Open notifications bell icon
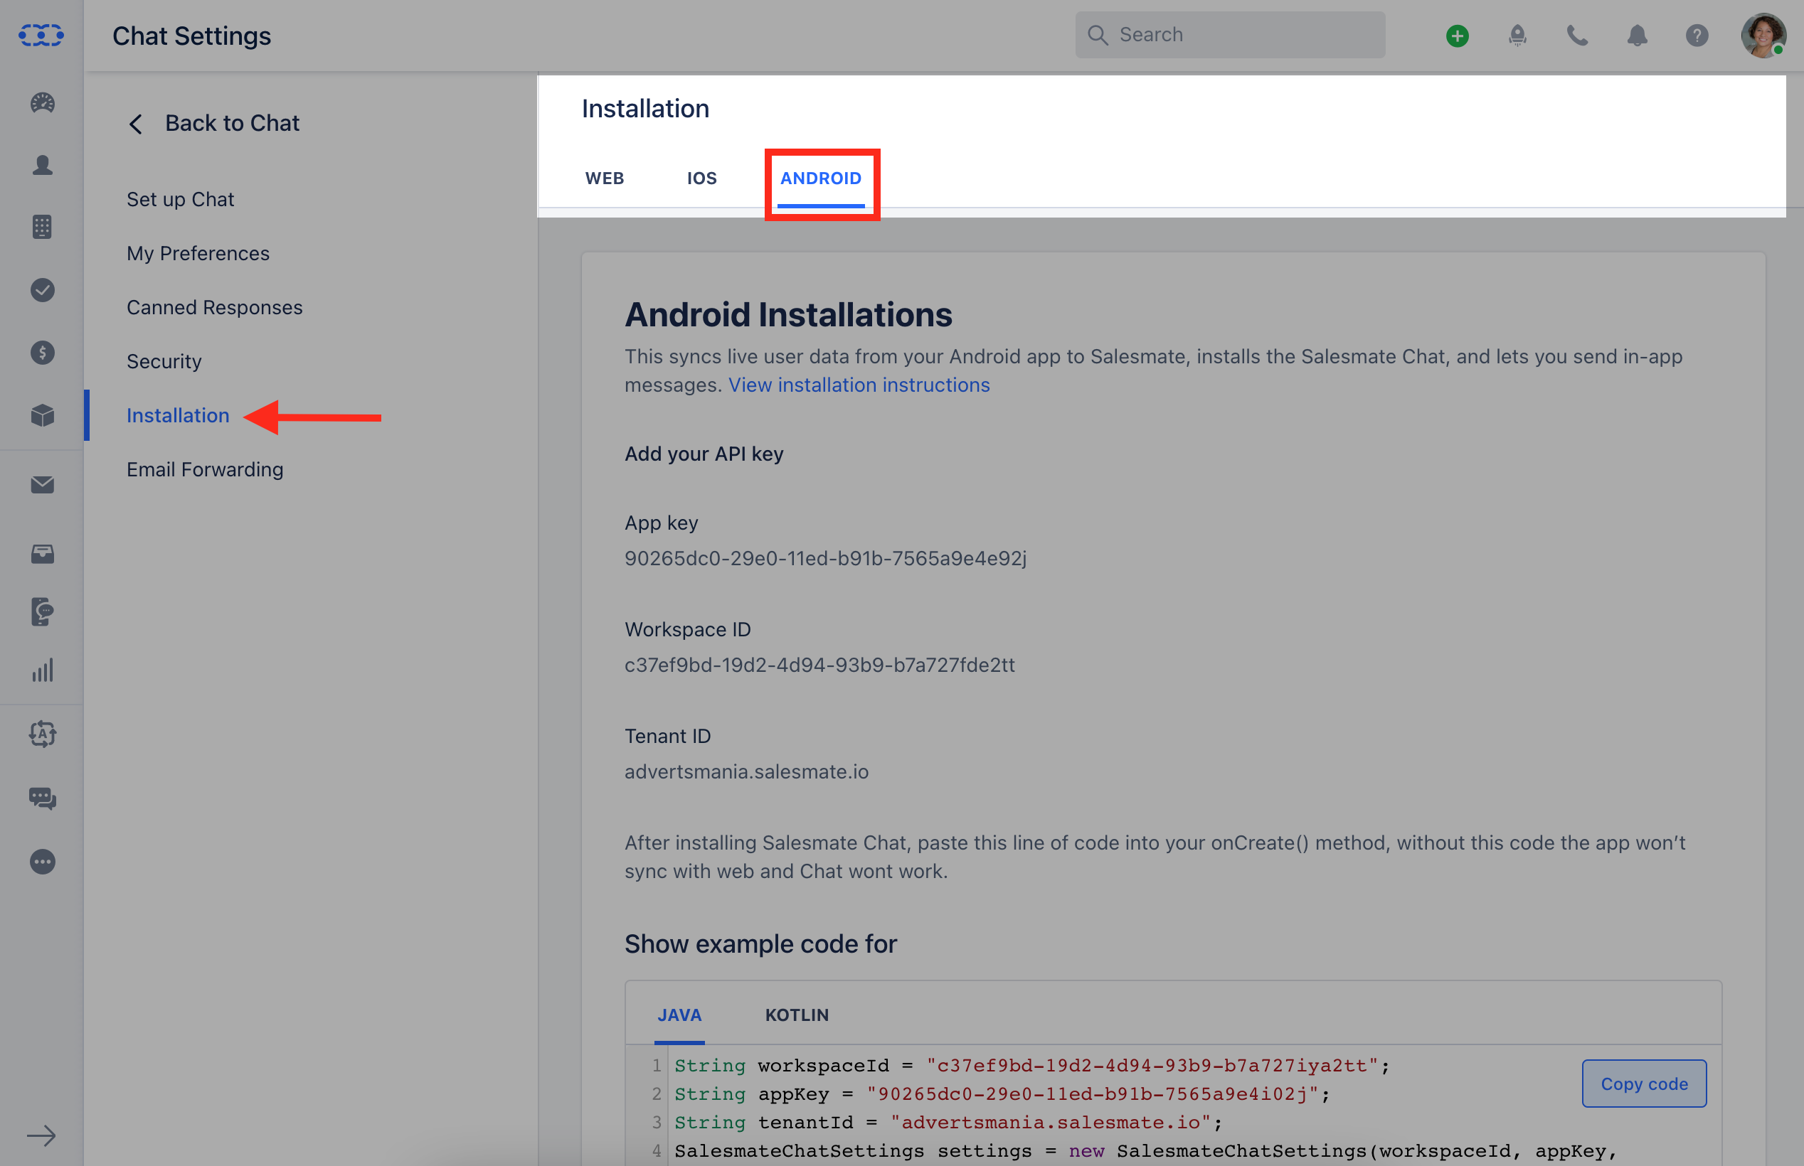This screenshot has width=1804, height=1166. 1638,36
